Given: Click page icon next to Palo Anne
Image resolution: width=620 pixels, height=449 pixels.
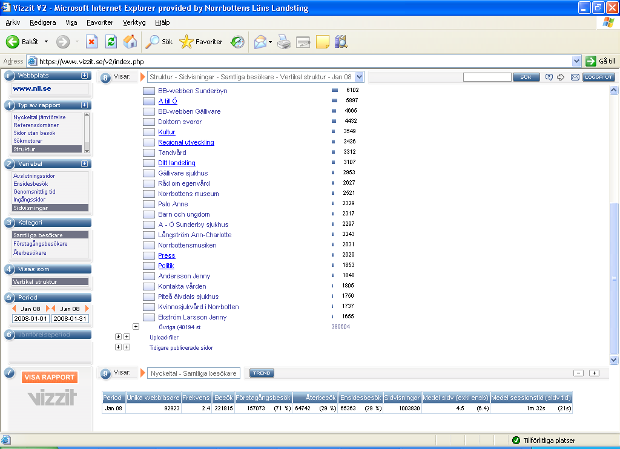Looking at the screenshot, I should tap(149, 204).
